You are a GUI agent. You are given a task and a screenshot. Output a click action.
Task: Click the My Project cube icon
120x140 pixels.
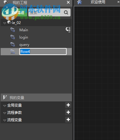(x=6, y=2)
